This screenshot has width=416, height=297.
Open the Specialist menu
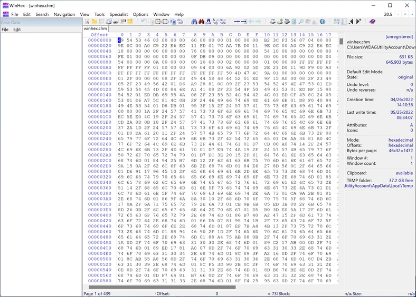(119, 14)
